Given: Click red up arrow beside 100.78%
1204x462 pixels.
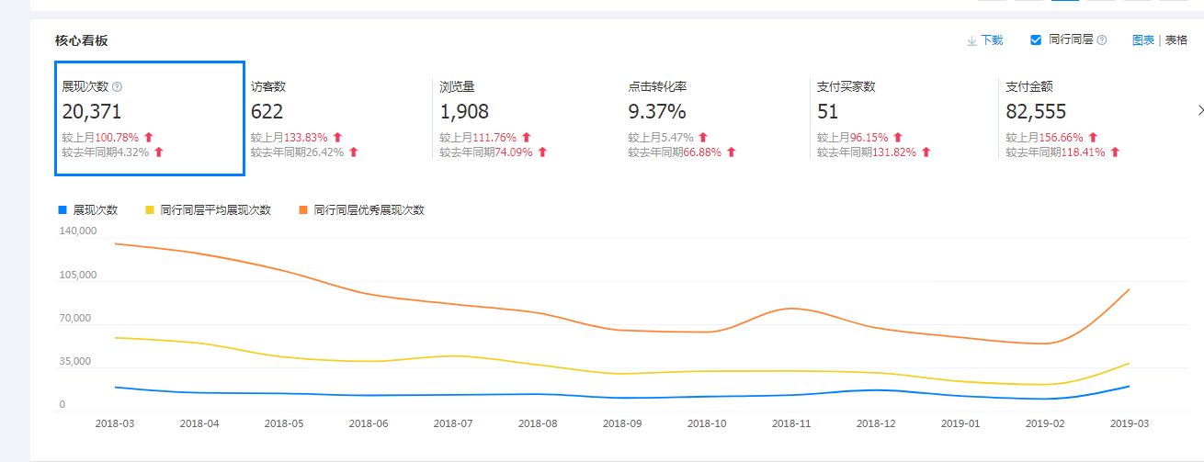Looking at the screenshot, I should click(148, 138).
